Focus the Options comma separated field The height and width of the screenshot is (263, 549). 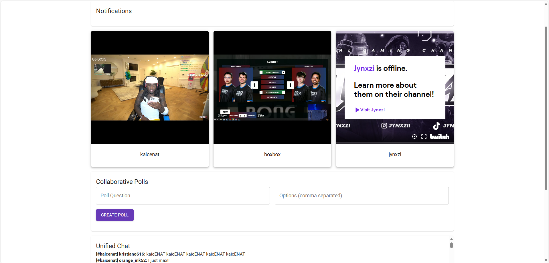click(x=362, y=196)
